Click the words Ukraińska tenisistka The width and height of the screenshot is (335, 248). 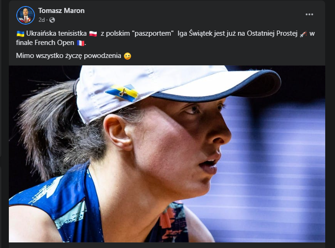(56, 34)
